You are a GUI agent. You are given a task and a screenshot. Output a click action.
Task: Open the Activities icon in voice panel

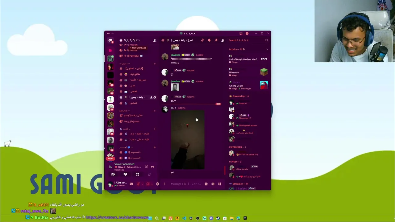[138, 174]
